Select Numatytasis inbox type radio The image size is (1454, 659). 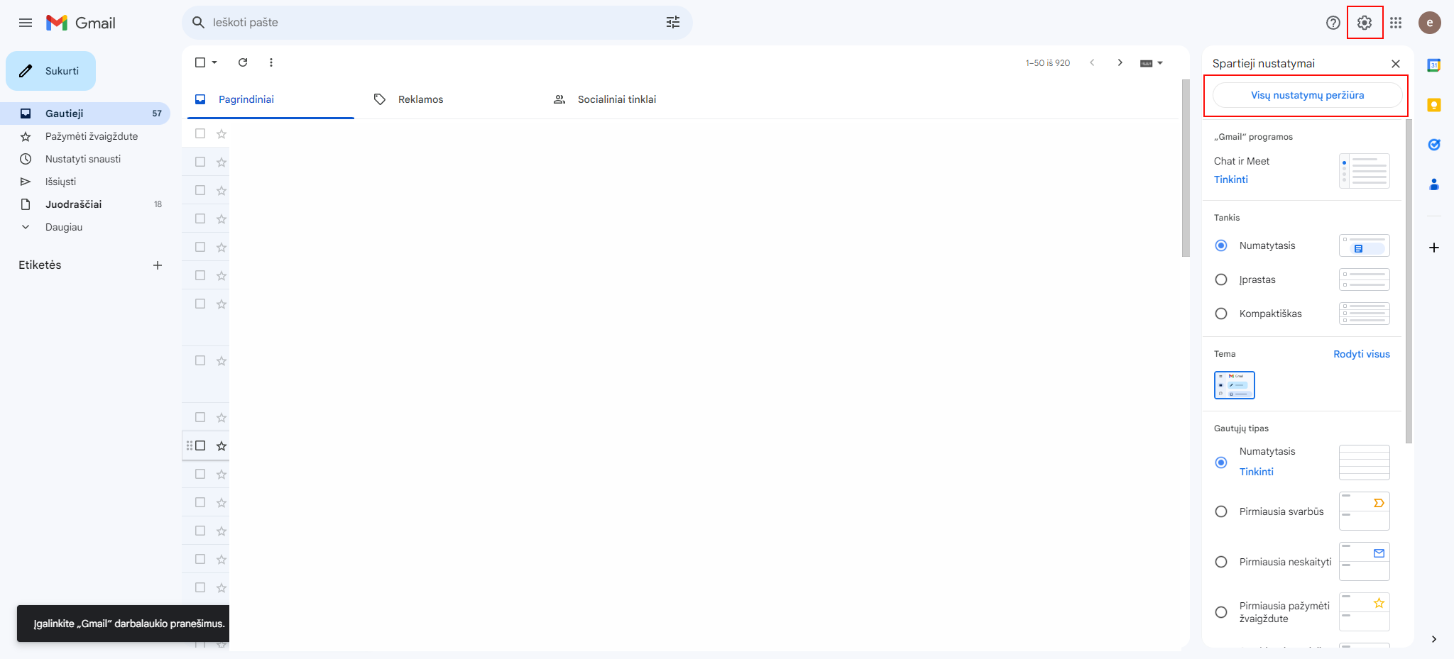pyautogui.click(x=1221, y=463)
